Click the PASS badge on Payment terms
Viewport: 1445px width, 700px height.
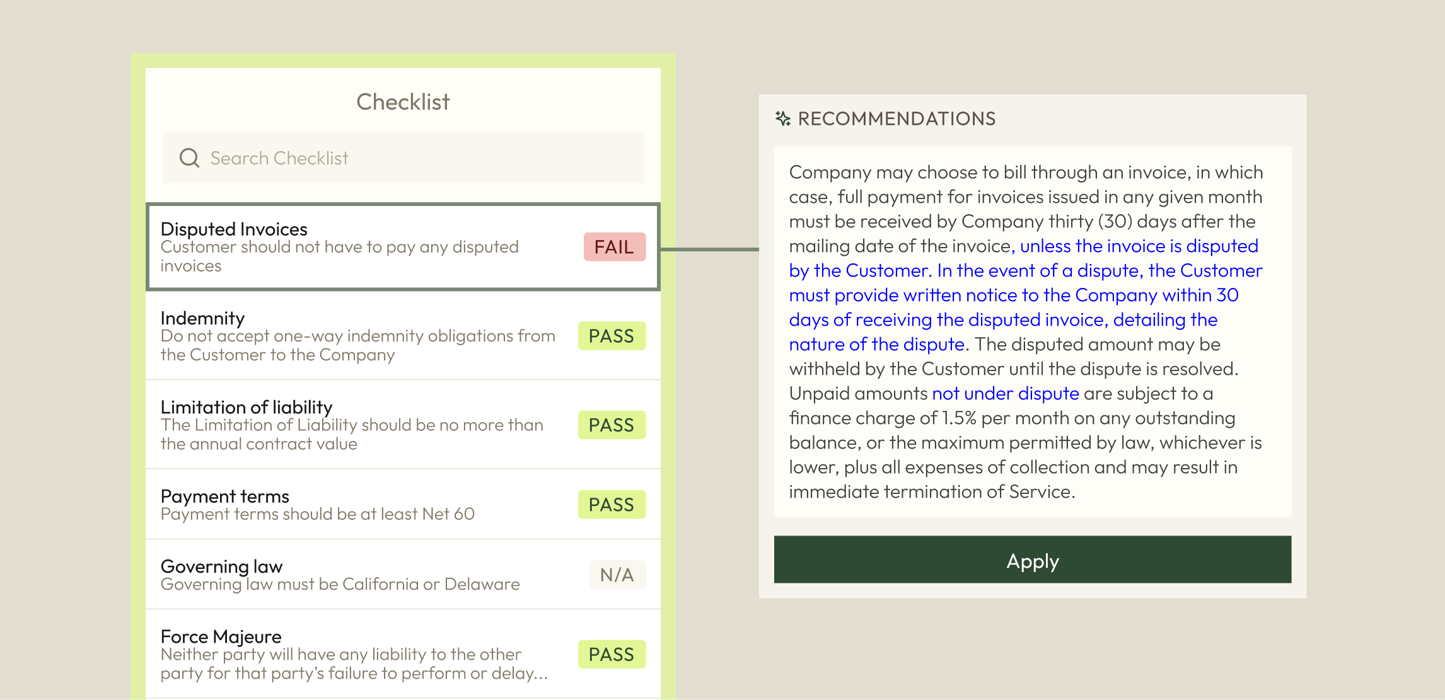pyautogui.click(x=612, y=504)
